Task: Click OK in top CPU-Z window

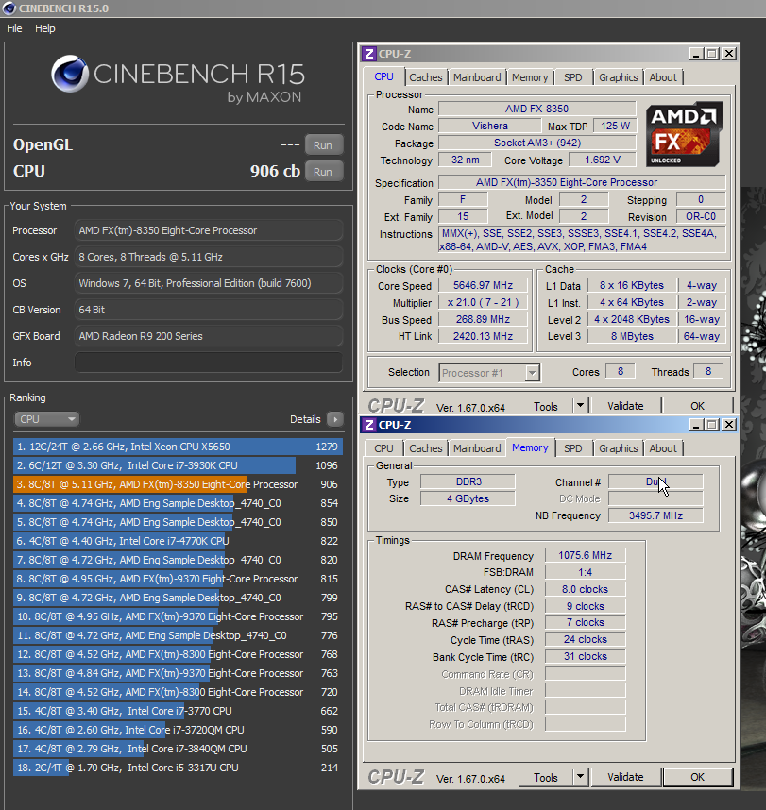Action: tap(697, 406)
